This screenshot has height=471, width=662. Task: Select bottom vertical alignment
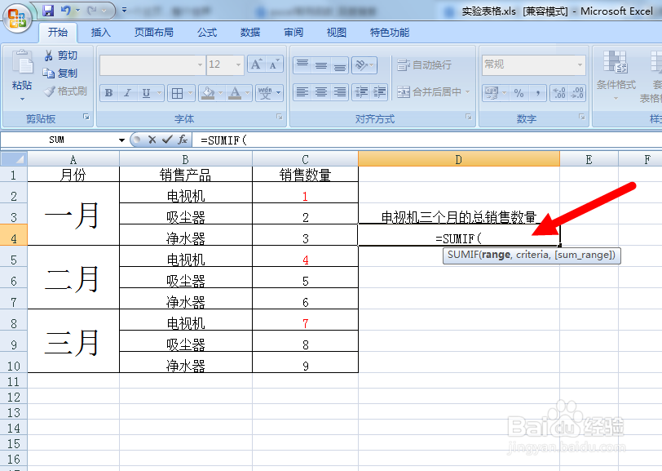[x=339, y=64]
